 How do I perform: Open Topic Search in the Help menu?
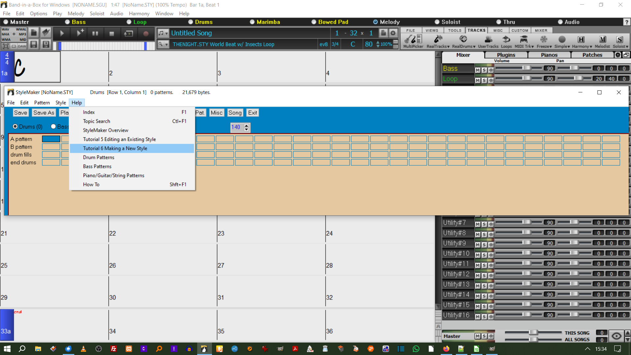tap(132, 121)
